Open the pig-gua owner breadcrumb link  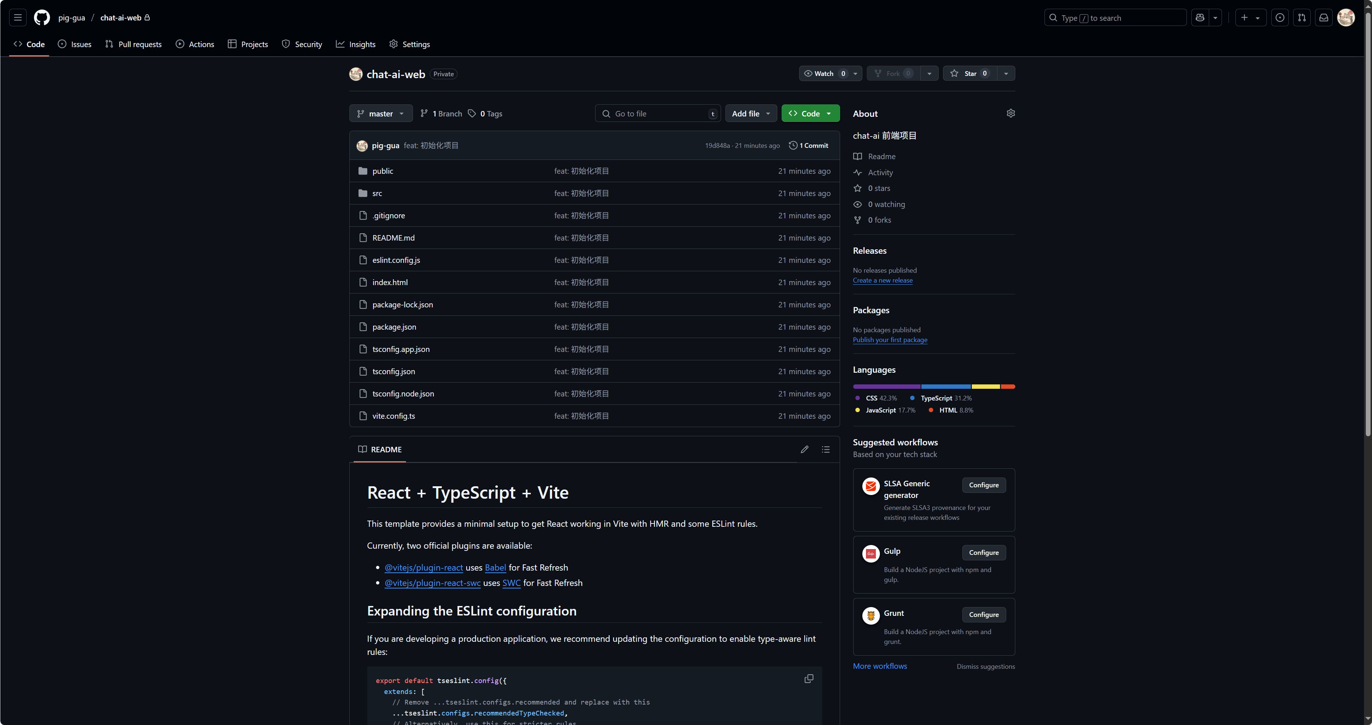72,18
